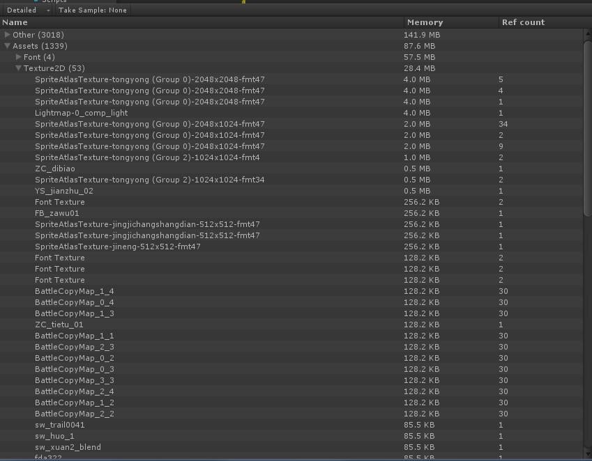The height and width of the screenshot is (461, 592).
Task: Select the BattleCopyMap_2_3 row
Action: pos(291,347)
